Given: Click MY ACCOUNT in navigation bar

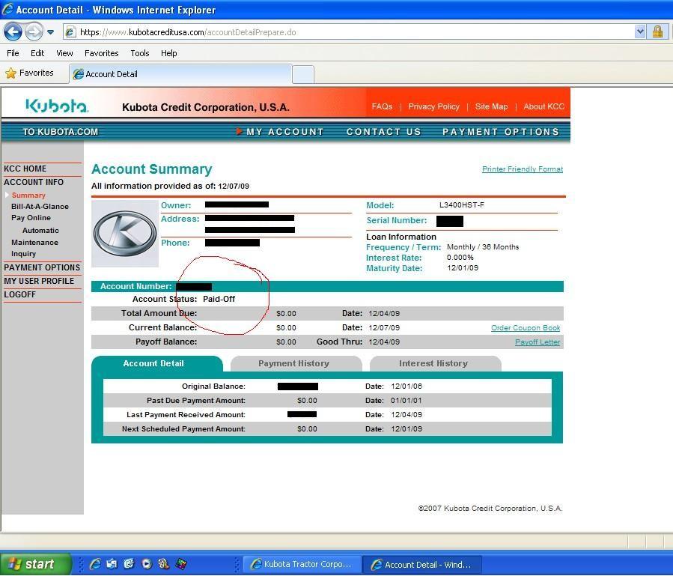Looking at the screenshot, I should (x=285, y=132).
